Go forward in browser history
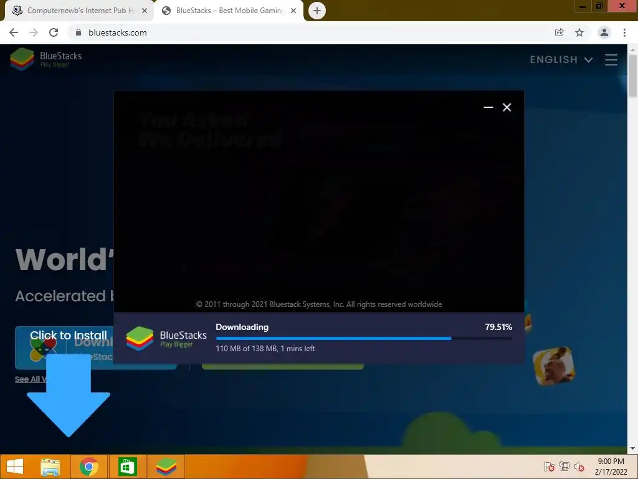This screenshot has height=479, width=638. tap(34, 32)
